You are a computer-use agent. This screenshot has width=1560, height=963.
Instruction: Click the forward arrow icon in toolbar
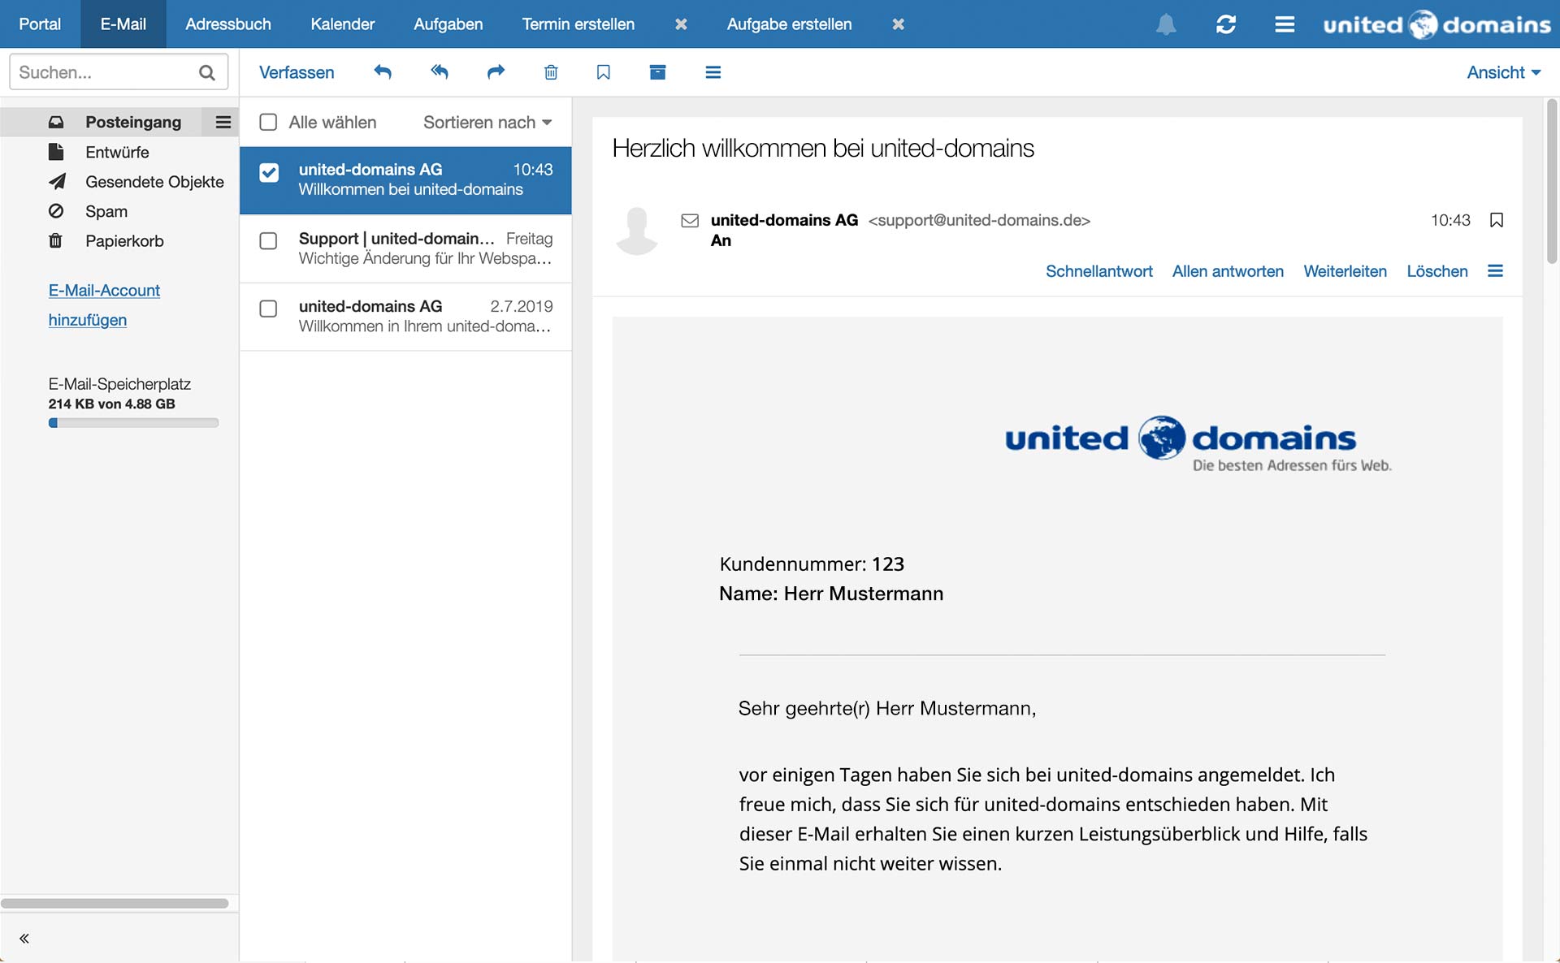496,72
